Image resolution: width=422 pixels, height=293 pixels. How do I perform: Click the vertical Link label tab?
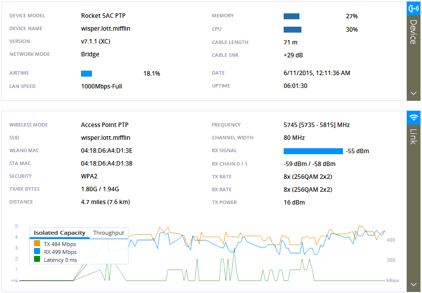click(413, 136)
